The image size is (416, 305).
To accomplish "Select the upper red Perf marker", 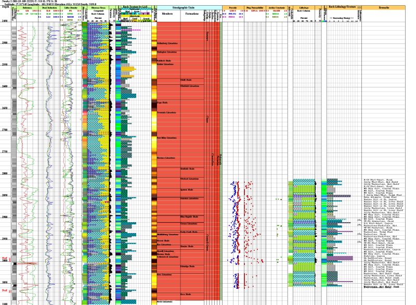I will [5, 258].
